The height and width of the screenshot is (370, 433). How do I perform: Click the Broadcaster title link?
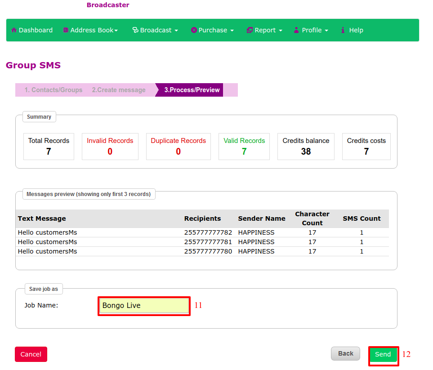(x=108, y=5)
